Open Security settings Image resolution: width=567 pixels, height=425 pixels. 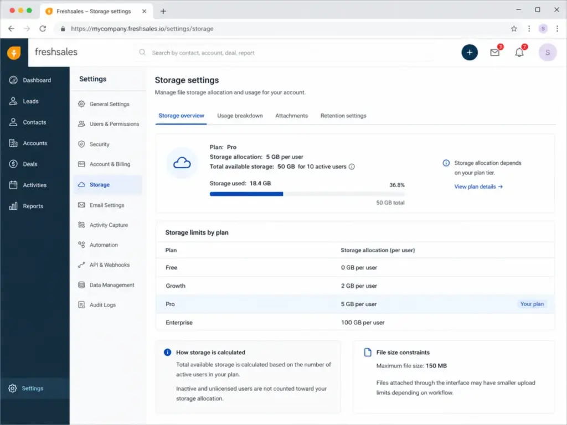pyautogui.click(x=94, y=144)
